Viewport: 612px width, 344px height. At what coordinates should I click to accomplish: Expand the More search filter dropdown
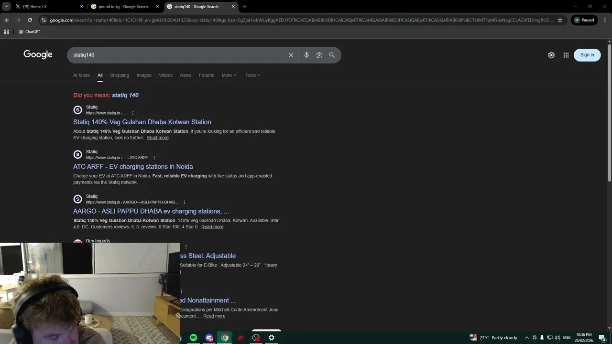[229, 75]
